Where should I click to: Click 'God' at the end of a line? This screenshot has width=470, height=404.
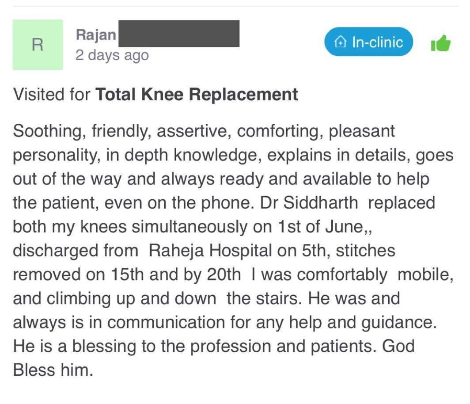click(x=398, y=346)
